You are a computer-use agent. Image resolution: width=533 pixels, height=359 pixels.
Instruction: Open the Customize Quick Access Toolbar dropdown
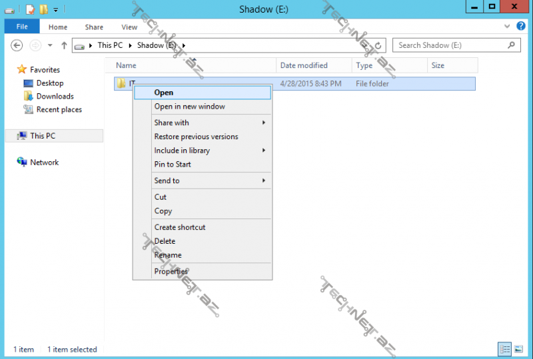[x=55, y=9]
